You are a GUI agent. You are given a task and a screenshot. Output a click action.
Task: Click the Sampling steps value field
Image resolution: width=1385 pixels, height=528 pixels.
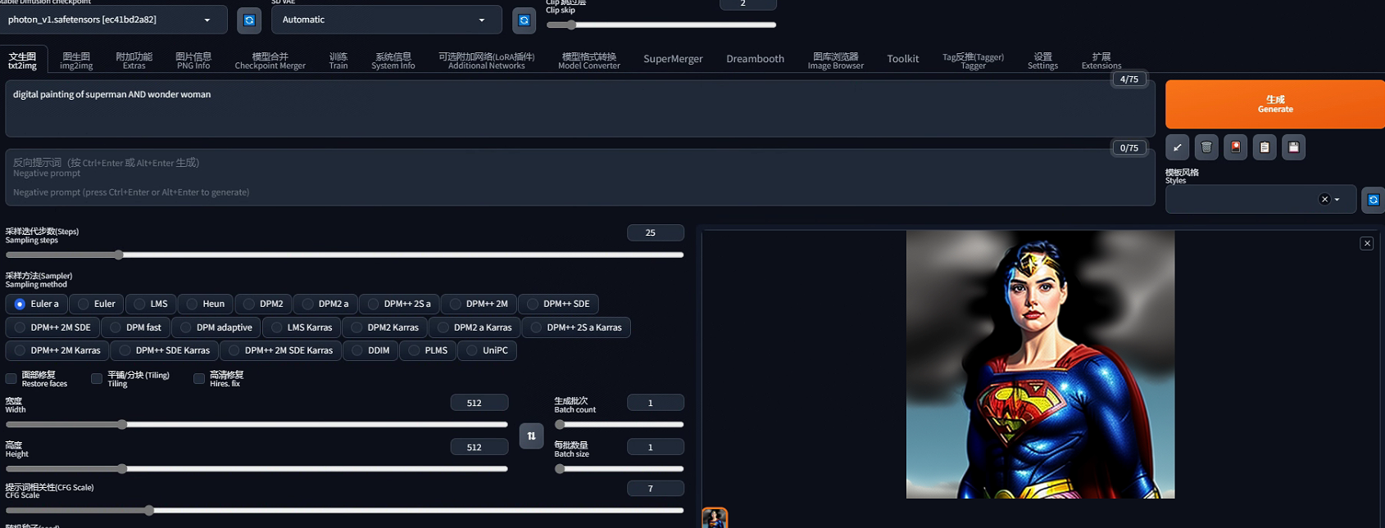[x=656, y=232]
